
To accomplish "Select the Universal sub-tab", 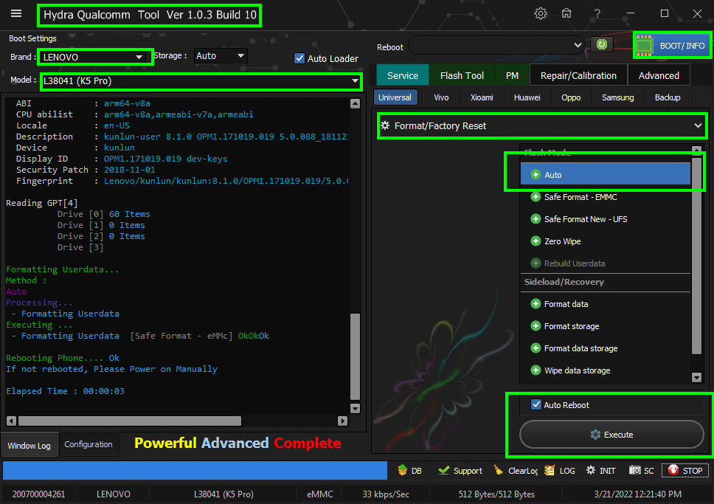I will tap(395, 97).
